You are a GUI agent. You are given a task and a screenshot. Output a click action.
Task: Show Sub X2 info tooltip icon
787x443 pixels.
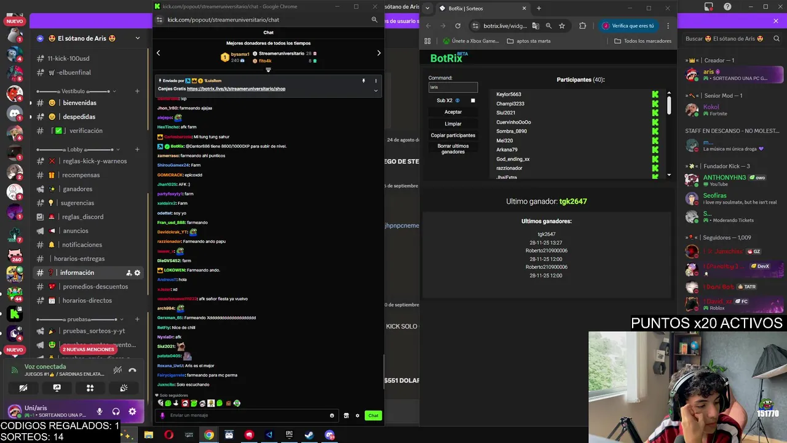[457, 100]
